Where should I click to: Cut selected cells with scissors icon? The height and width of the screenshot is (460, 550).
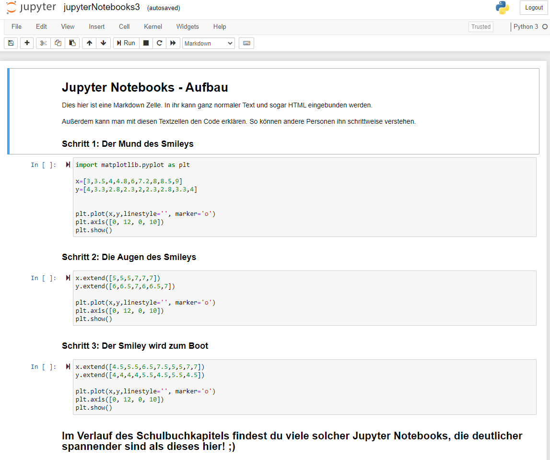pos(43,43)
